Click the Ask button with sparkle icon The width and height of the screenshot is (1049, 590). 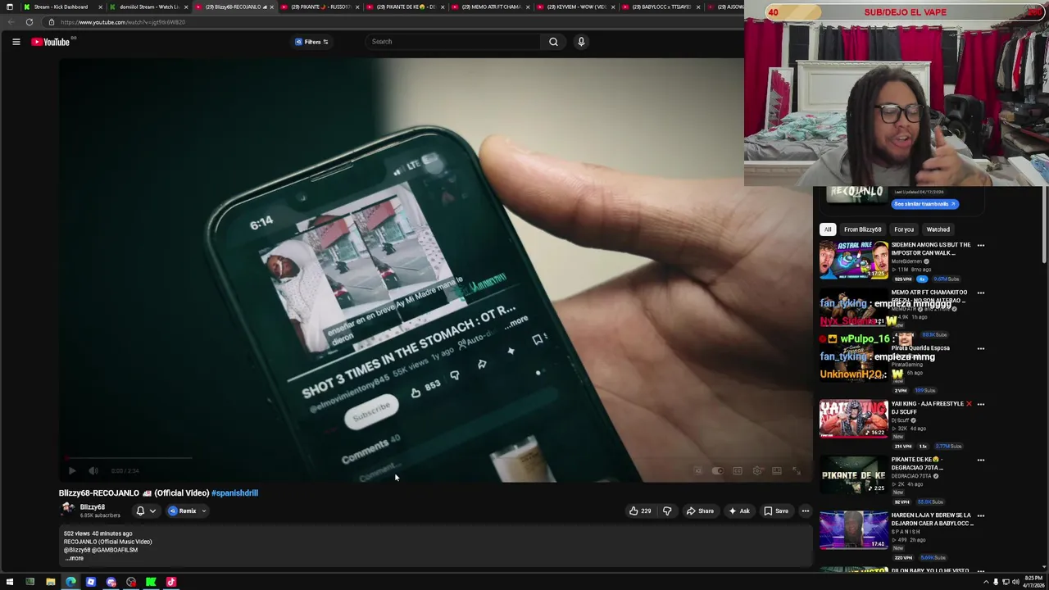click(x=738, y=511)
